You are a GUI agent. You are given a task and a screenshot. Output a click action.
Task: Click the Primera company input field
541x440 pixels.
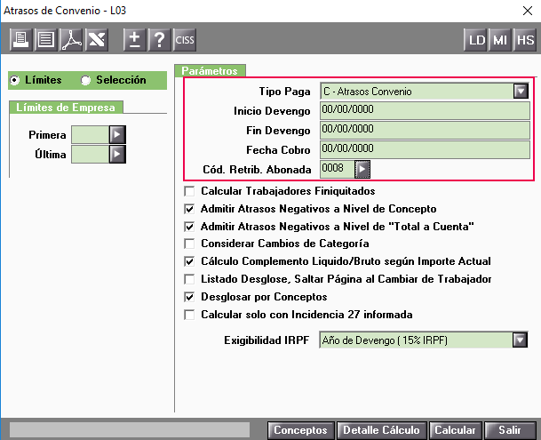click(x=90, y=135)
